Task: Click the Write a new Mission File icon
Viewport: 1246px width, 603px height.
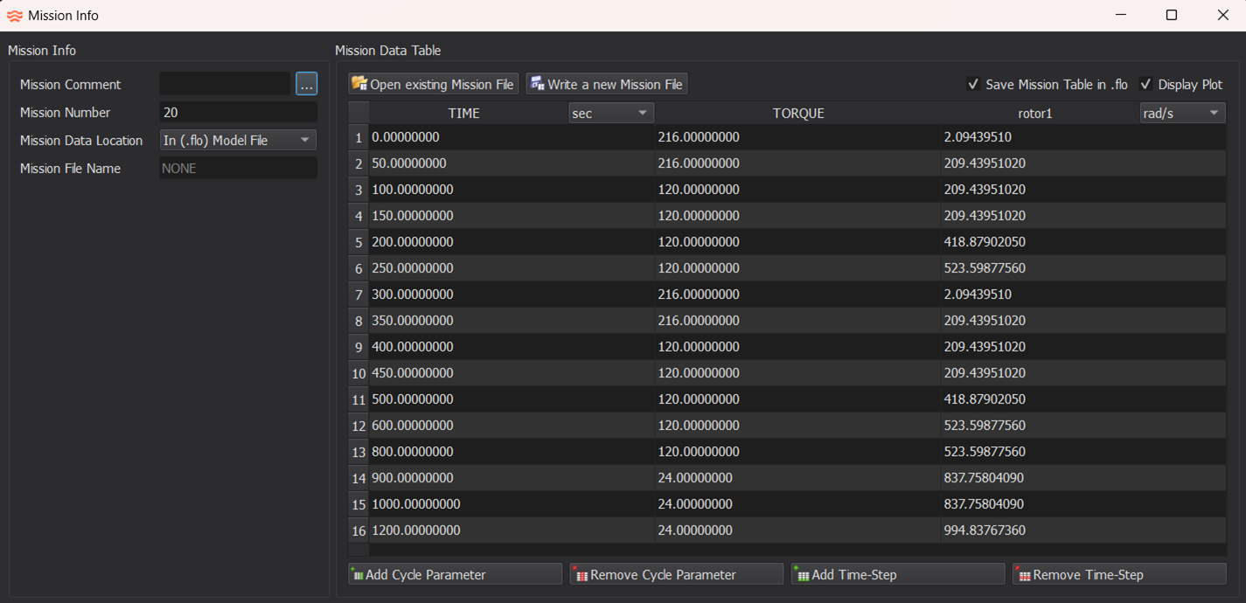Action: pos(537,84)
